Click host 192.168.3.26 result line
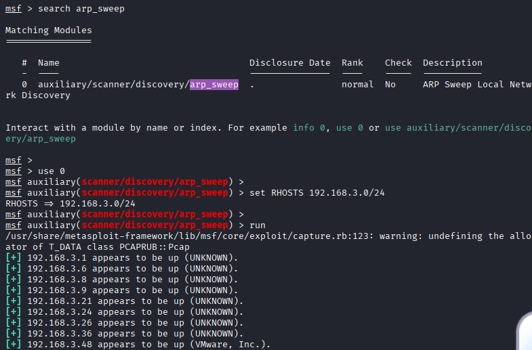This screenshot has width=532, height=350. [x=125, y=323]
